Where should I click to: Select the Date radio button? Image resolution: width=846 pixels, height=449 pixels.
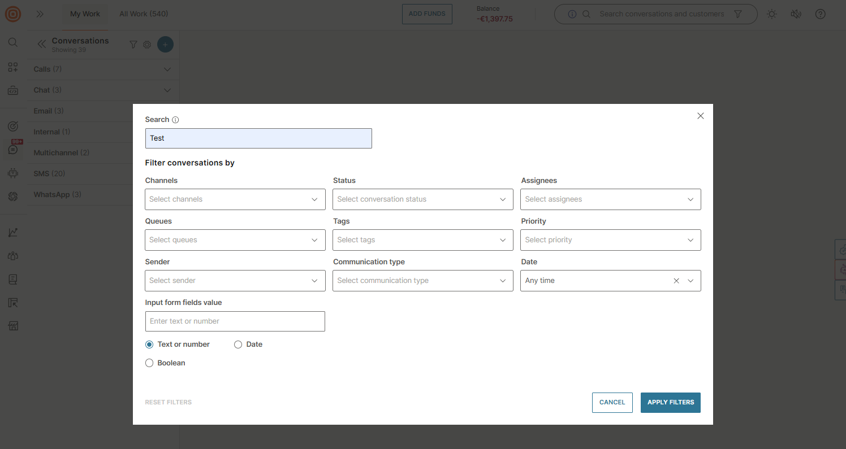pyautogui.click(x=238, y=344)
